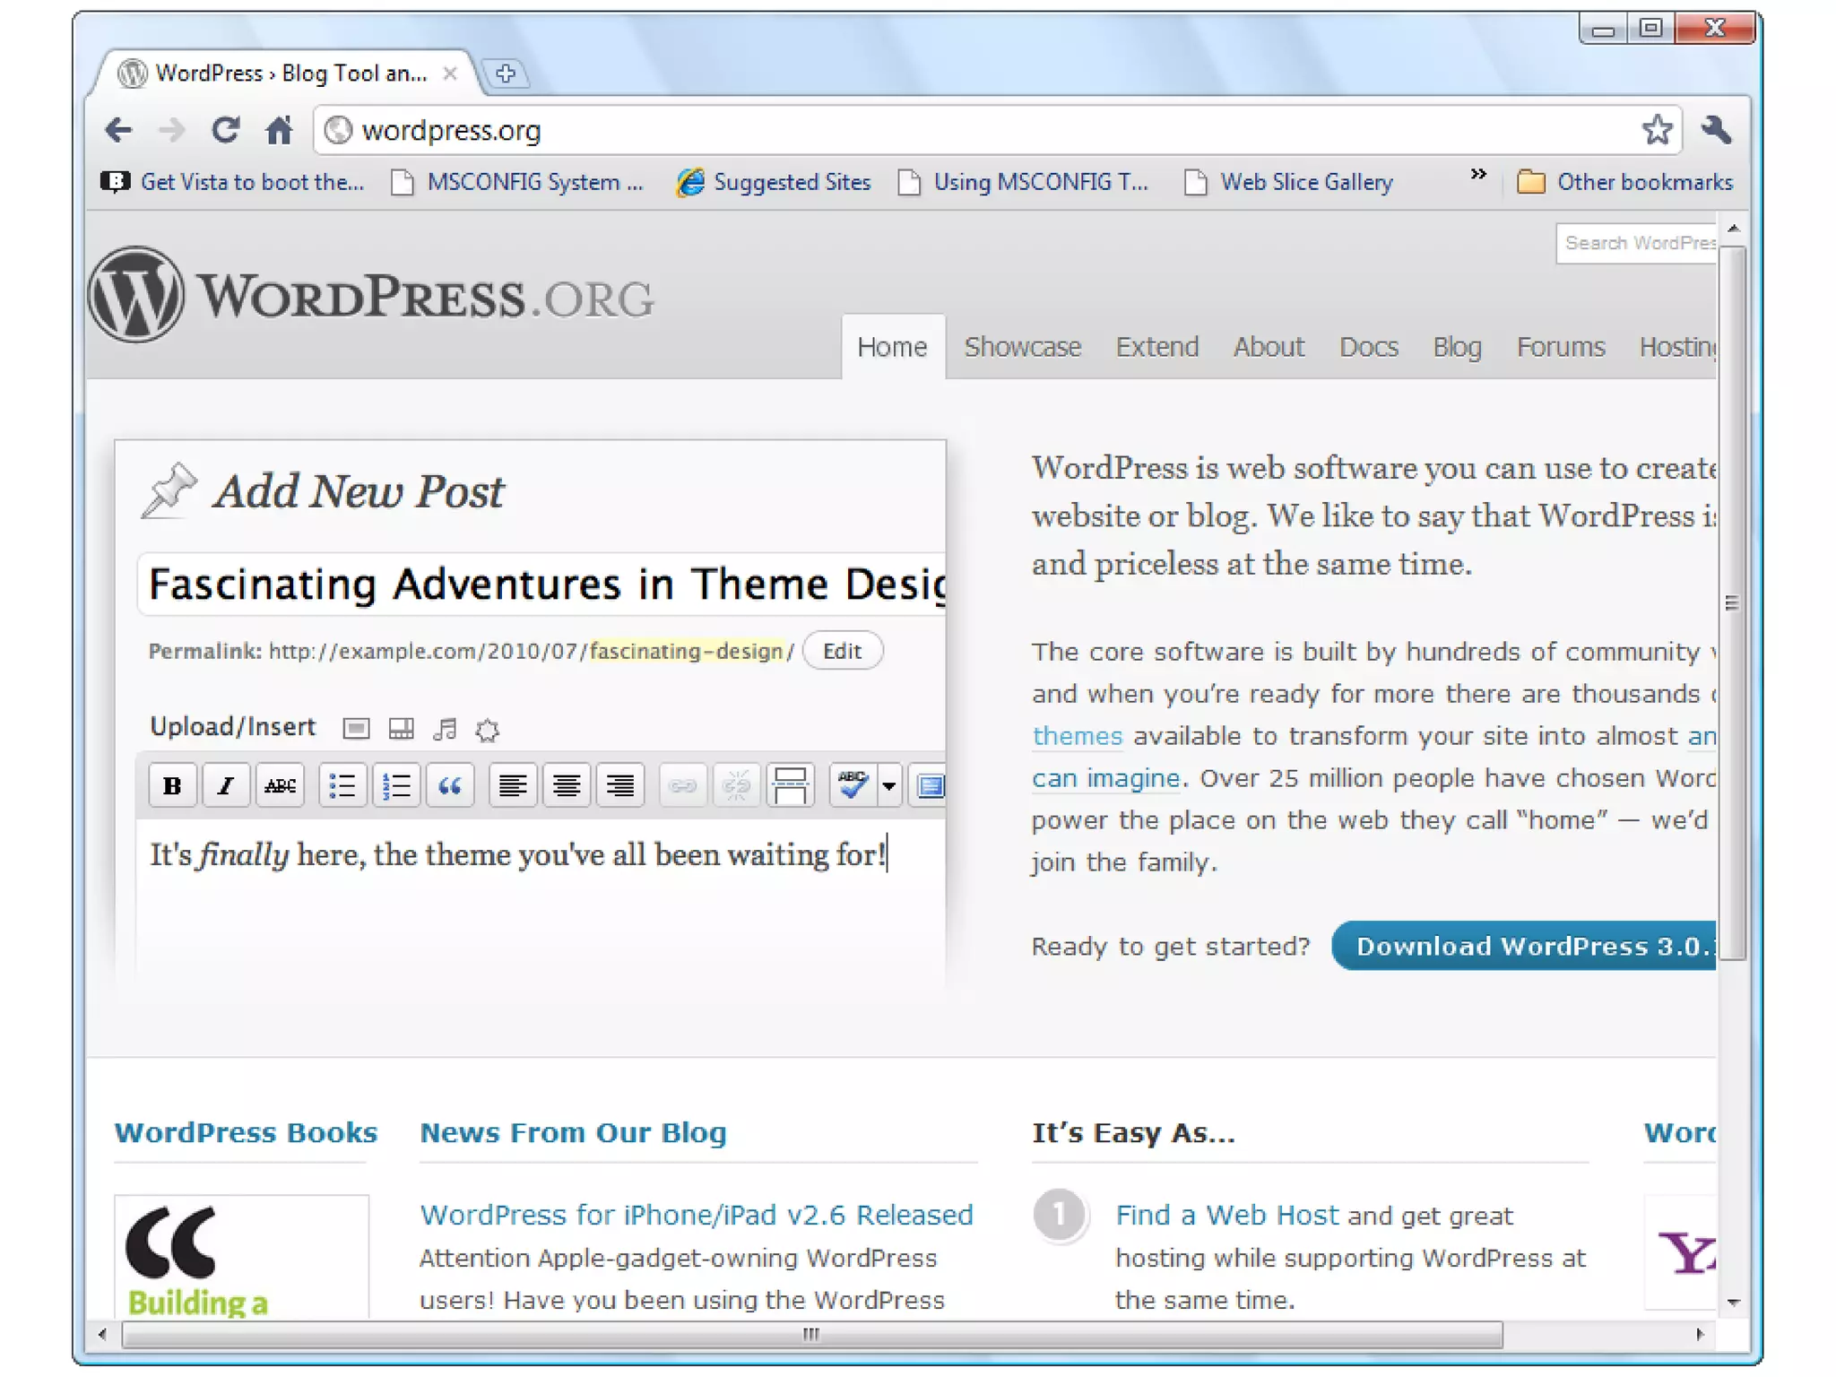Screen dimensions: 1836x1377
Task: Open the wrench settings menu
Action: tap(1716, 130)
